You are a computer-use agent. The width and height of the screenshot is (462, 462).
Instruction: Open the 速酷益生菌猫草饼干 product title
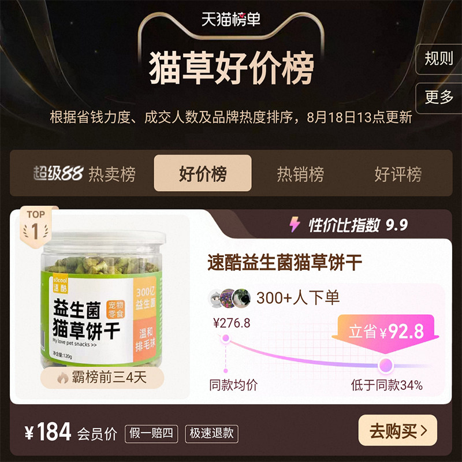[285, 262]
